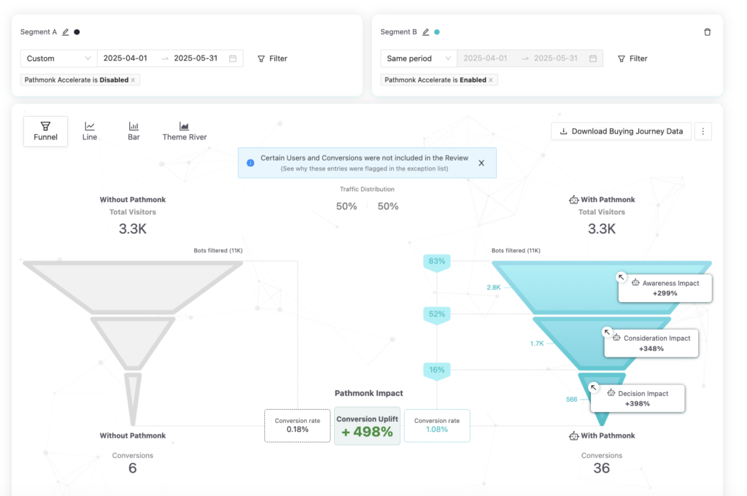Click Download Buying Journey Data

pyautogui.click(x=625, y=131)
